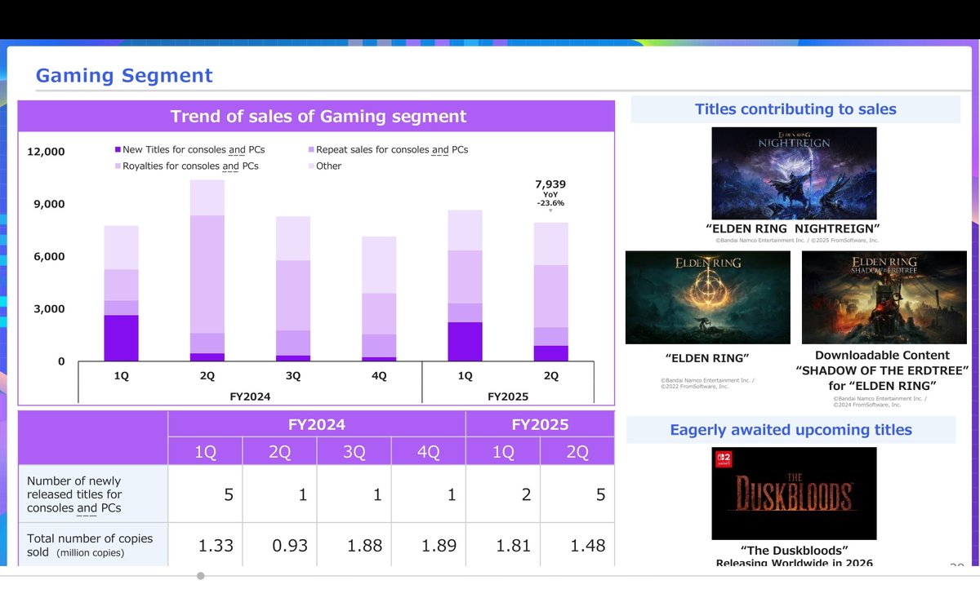The height and width of the screenshot is (589, 980).
Task: Click the FY2024 1Q stacked bar
Action: [121, 294]
